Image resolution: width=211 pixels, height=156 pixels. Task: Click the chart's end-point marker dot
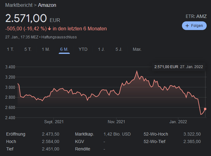[205, 109]
